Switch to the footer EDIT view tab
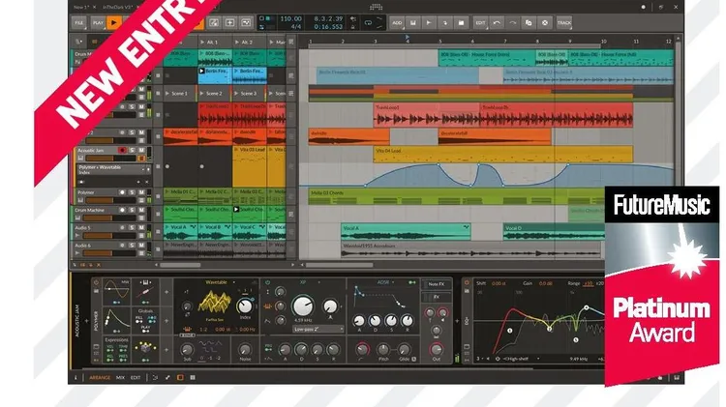 pyautogui.click(x=136, y=378)
